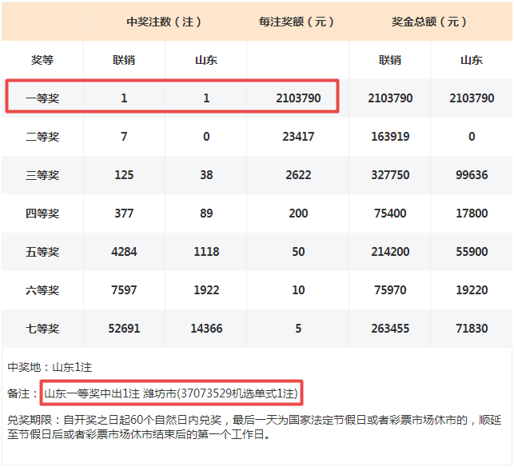Select the 七等奖 row label
The height and width of the screenshot is (467, 514).
(42, 329)
